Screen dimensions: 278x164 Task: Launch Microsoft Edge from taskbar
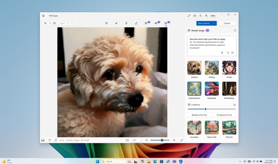pos(155,161)
